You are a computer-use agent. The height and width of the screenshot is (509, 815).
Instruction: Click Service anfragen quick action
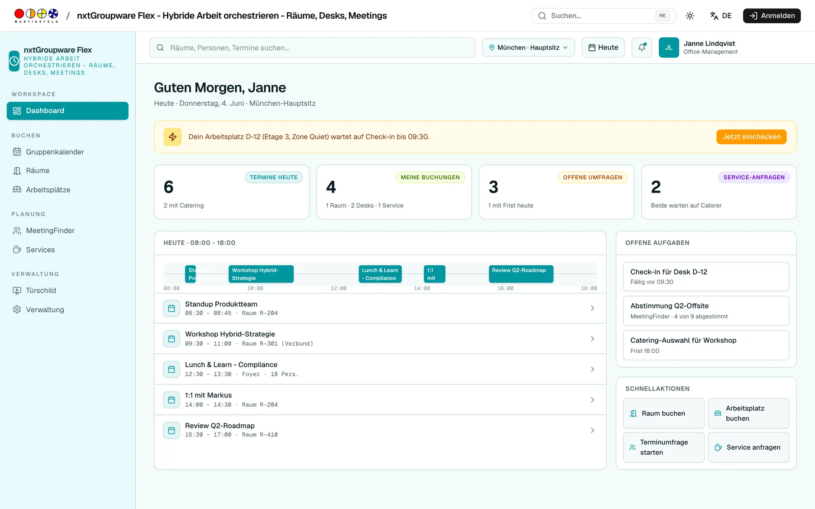748,447
